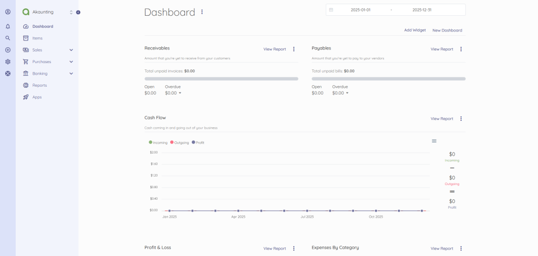Open the Receivables Overdue dropdown arrow
Image resolution: width=538 pixels, height=256 pixels.
click(180, 93)
